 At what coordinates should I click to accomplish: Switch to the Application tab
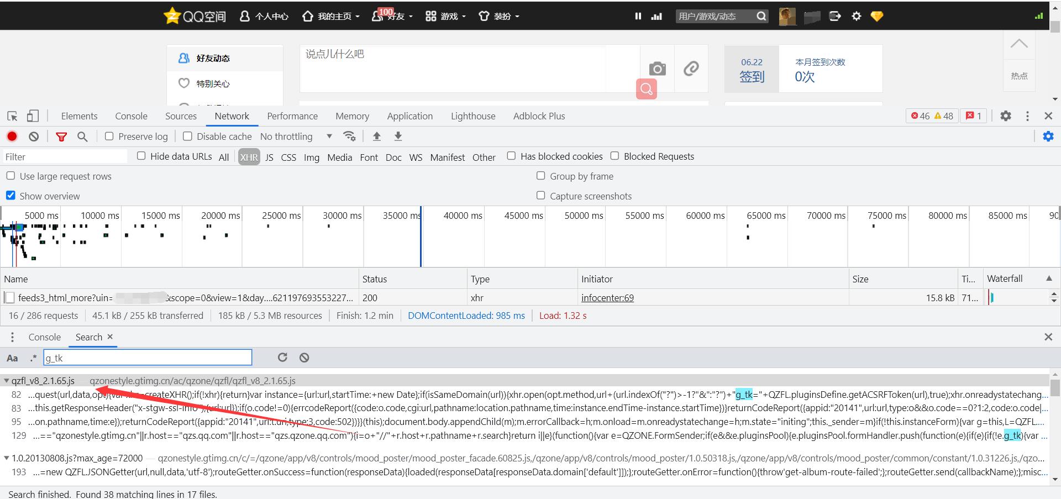(410, 116)
